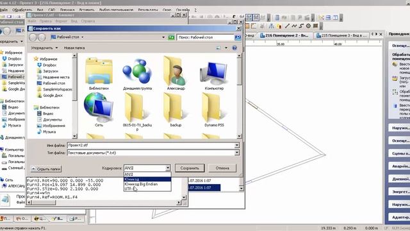The image size is (410, 231).
Task: Click the S-curve spline tool icon
Action: tap(301, 26)
